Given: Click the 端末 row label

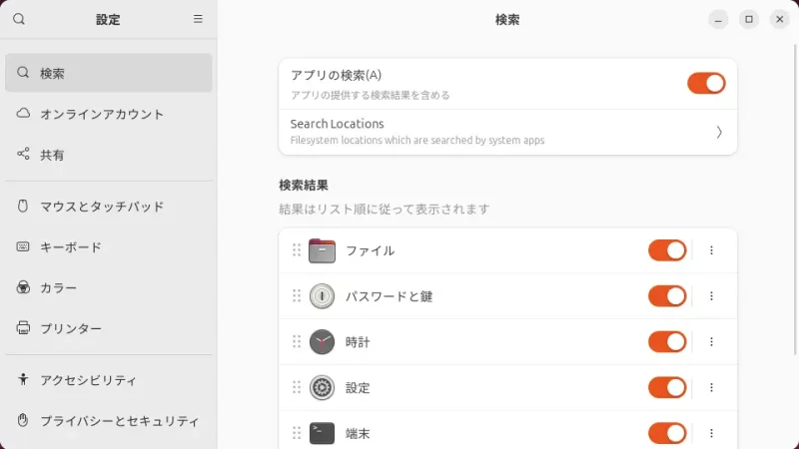Looking at the screenshot, I should [x=358, y=434].
